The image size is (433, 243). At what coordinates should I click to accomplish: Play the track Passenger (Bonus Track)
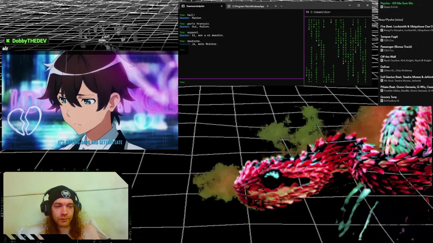pos(396,47)
